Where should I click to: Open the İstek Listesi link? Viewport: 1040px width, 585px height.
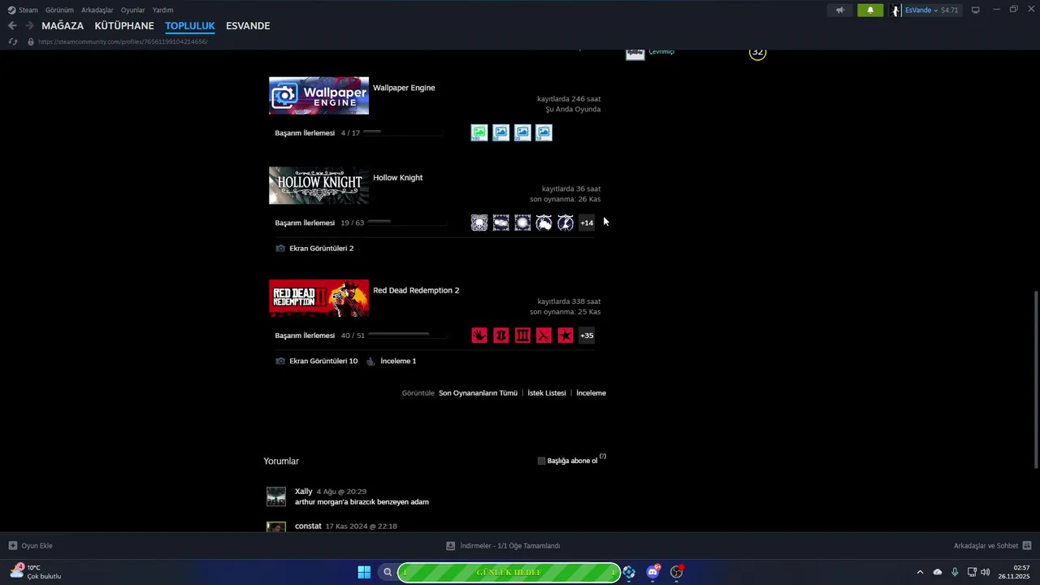click(547, 393)
